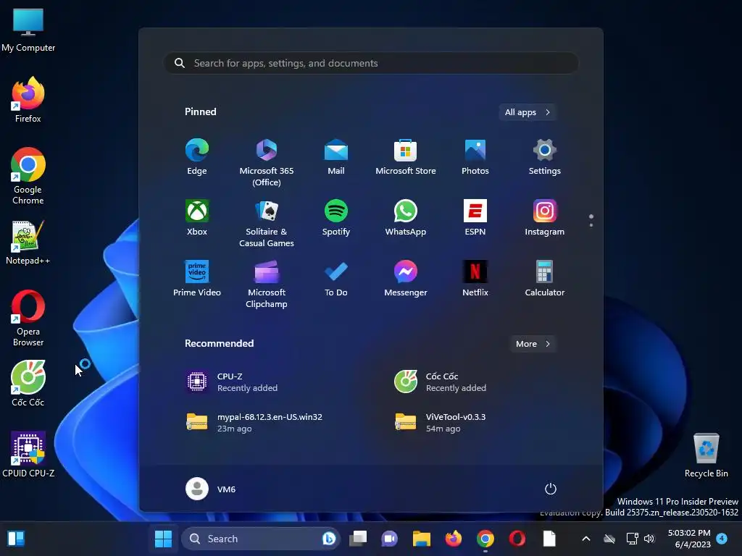Screen dimensions: 742x556
Task: Go to next pinned apps page dot
Action: coord(591,225)
